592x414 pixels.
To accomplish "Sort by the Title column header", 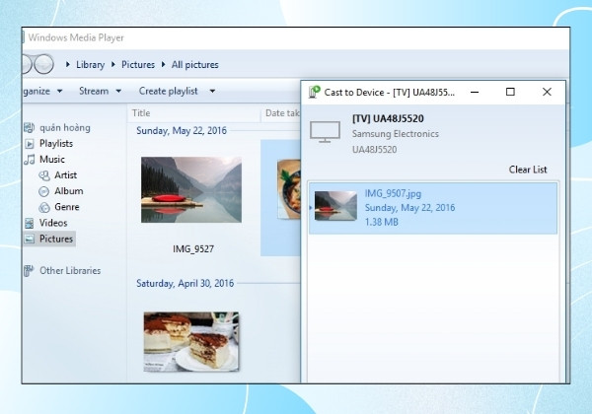I will pyautogui.click(x=141, y=113).
